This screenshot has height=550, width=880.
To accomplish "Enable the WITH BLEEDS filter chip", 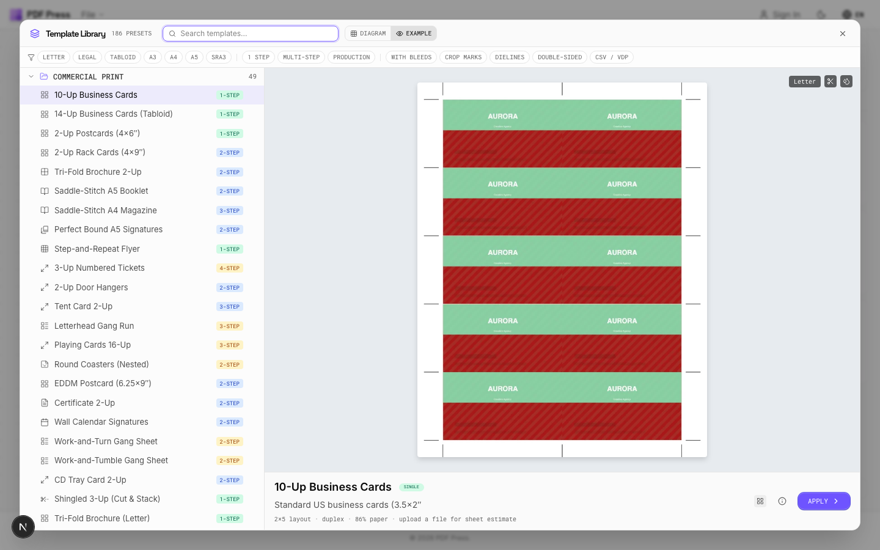I will (411, 57).
